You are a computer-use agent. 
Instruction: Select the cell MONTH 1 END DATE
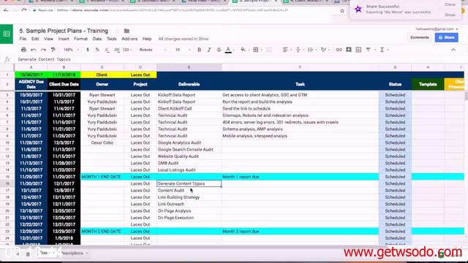[102, 177]
